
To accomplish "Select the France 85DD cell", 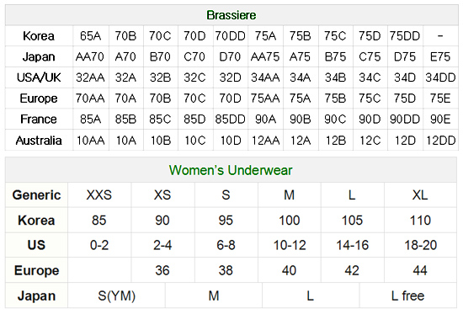I will pyautogui.click(x=231, y=120).
